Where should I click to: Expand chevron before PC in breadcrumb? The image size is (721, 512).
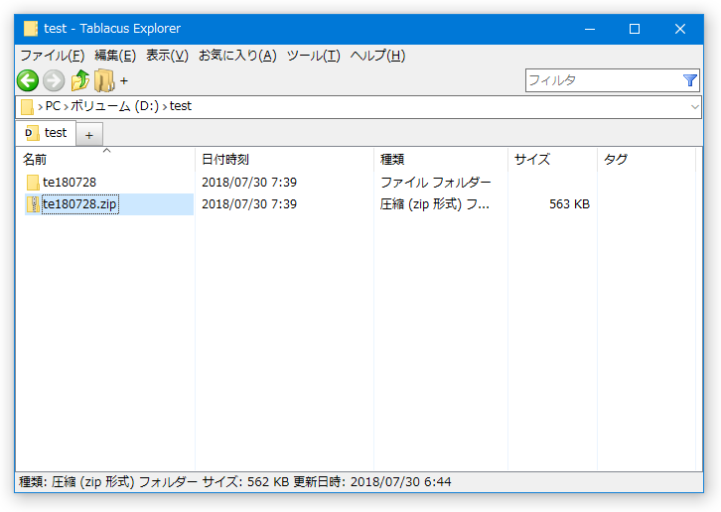coord(41,107)
